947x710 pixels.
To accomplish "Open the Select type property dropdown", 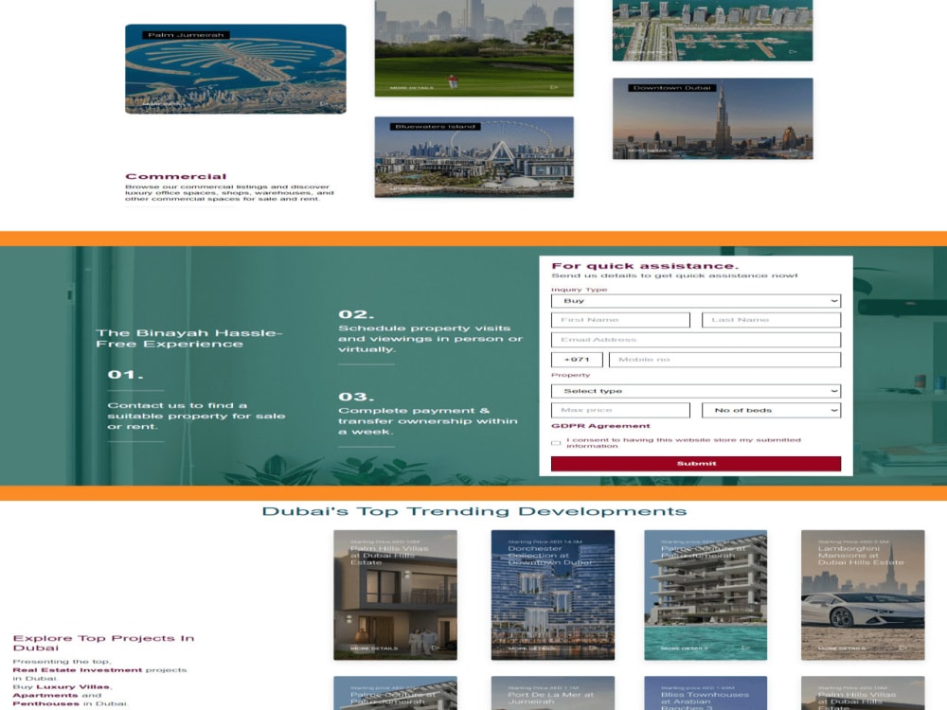I will click(696, 391).
